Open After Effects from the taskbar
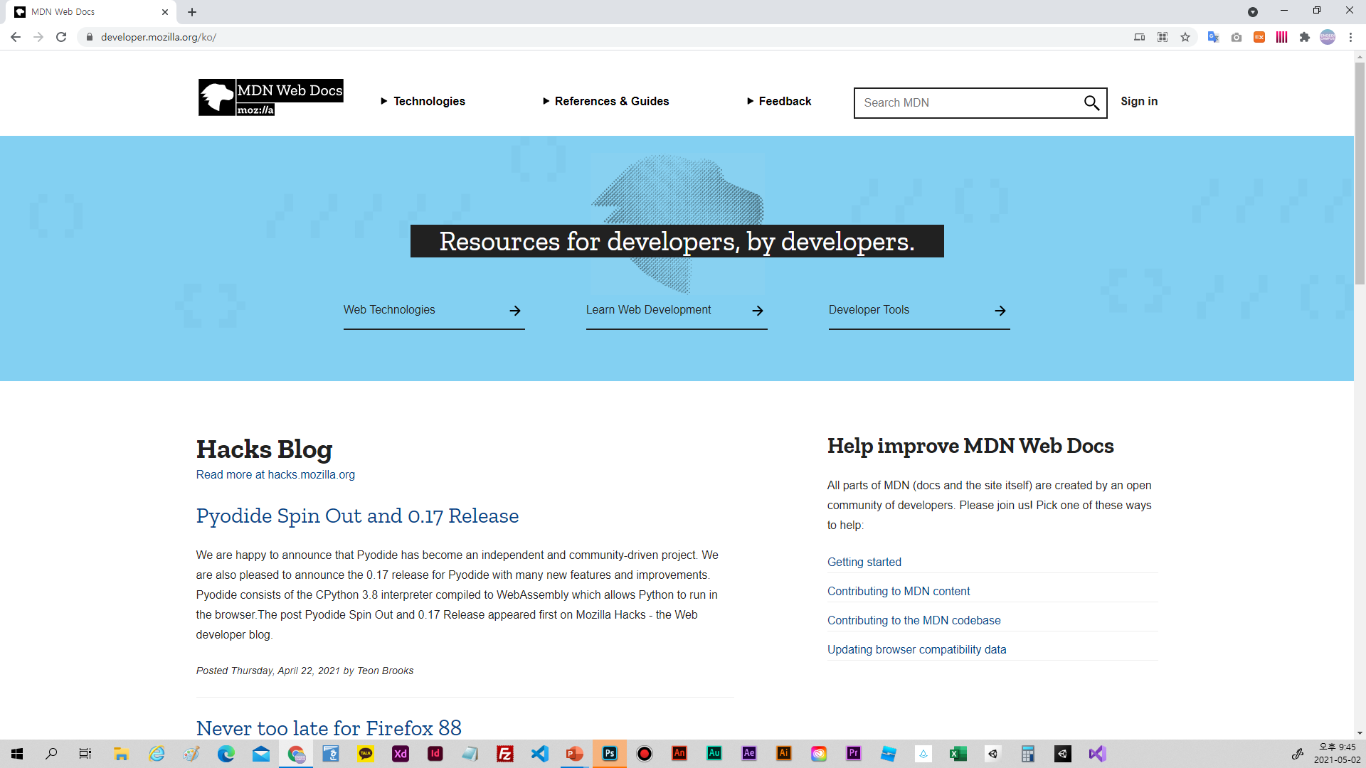The image size is (1366, 768). 749,754
